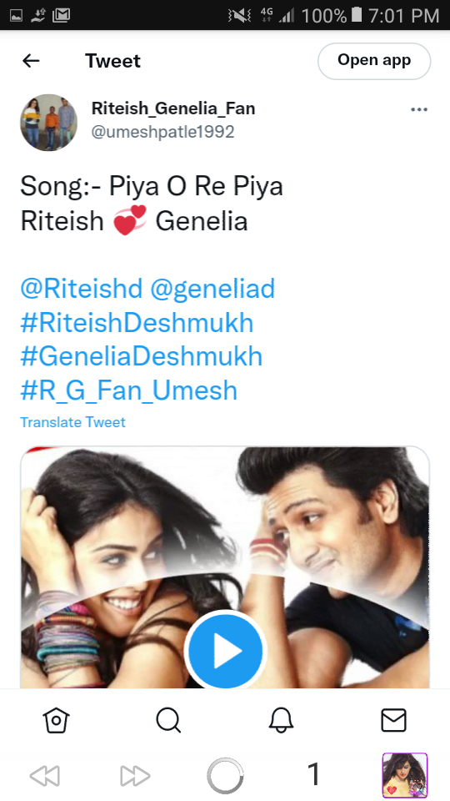The width and height of the screenshot is (450, 801).
Task: Tap the fast-forward double-arrow icon
Action: pos(135,776)
